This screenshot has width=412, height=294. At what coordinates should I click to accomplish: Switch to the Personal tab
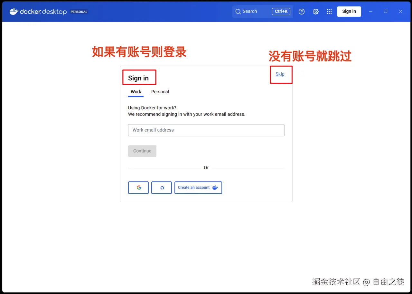coord(160,92)
